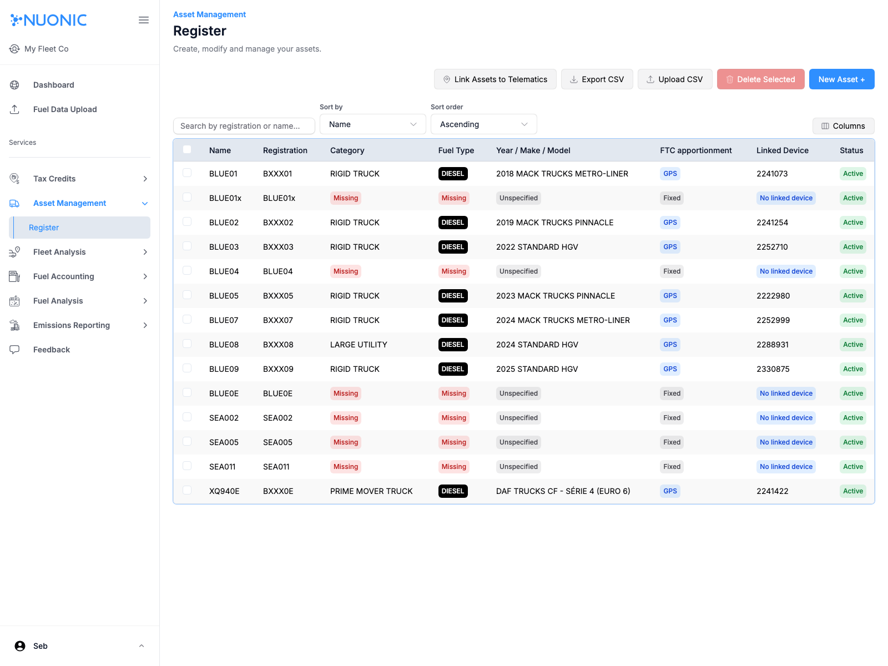
Task: Check the checkbox for BLUE01 row
Action: coord(187,173)
